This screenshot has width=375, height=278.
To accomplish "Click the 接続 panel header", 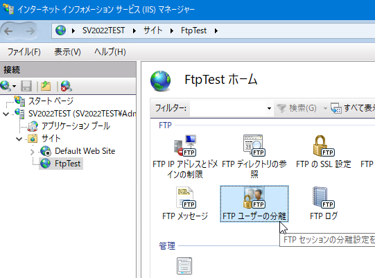I will click(68, 69).
